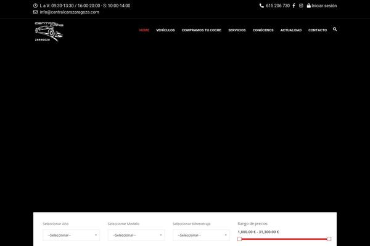Expand the Seleccionar Año dropdown
The image size is (370, 246).
pos(72,235)
